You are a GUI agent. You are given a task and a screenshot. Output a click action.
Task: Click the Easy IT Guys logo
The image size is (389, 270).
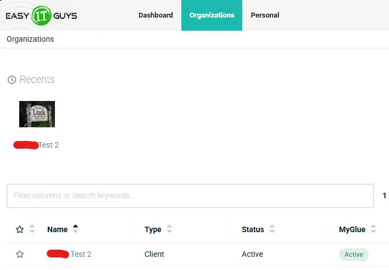41,15
